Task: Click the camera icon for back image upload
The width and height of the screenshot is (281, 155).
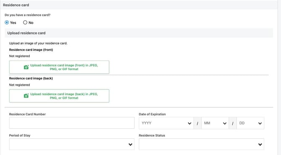Action: click(26, 96)
